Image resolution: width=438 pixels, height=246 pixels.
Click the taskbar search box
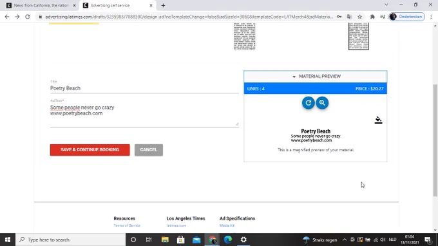[x=70, y=240]
